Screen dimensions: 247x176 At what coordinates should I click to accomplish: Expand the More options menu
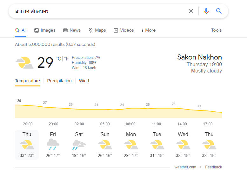click(149, 30)
